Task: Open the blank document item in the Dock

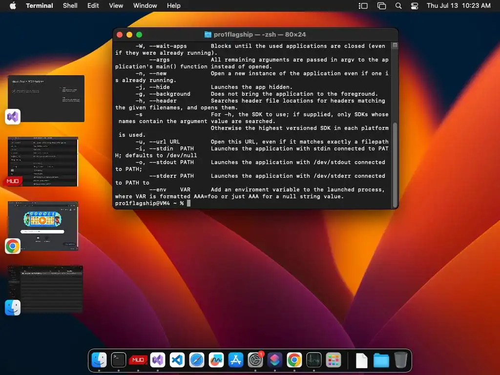Action: 362,361
